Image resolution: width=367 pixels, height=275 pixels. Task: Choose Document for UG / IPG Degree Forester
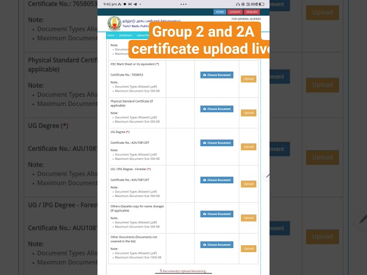[x=217, y=180]
